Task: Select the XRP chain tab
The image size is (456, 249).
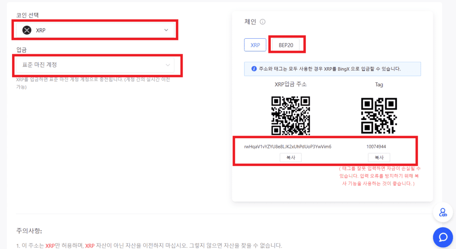Action: [x=255, y=45]
